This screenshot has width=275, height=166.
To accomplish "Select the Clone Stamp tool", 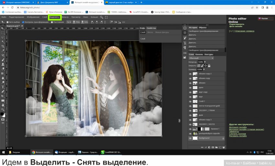I will point(3,65).
